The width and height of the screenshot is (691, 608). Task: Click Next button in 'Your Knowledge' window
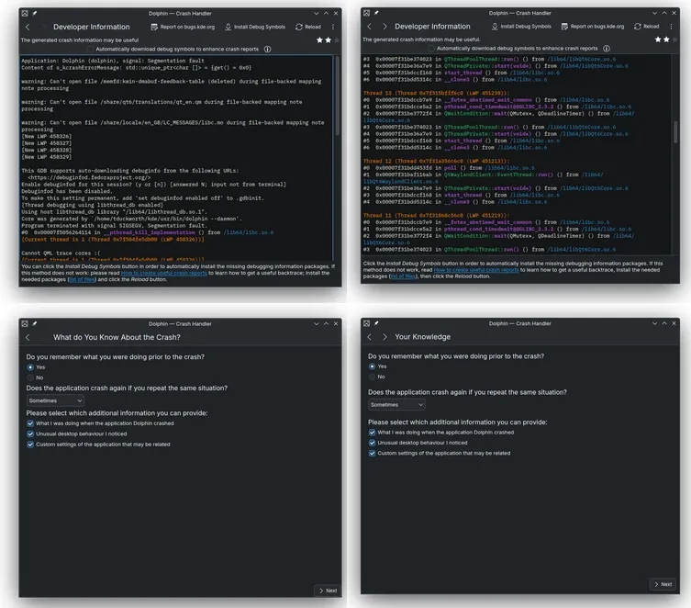[663, 584]
